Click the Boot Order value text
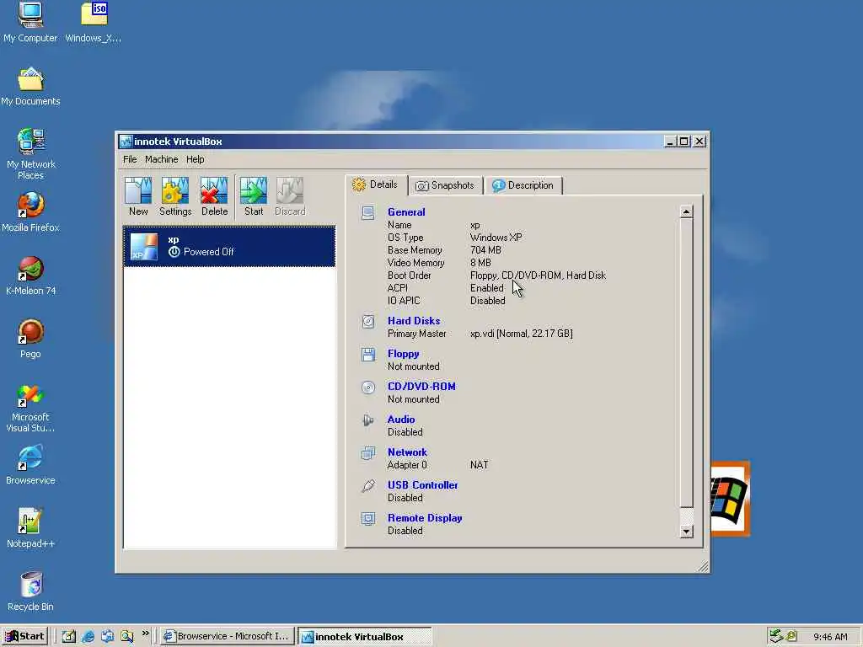This screenshot has height=647, width=863. pyautogui.click(x=538, y=275)
